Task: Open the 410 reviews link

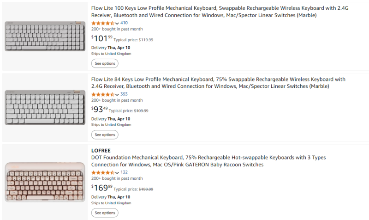Action: [x=124, y=23]
